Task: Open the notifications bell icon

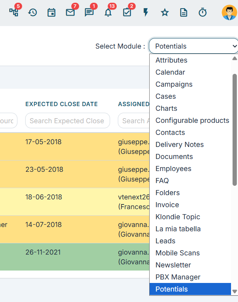Action: (x=108, y=13)
